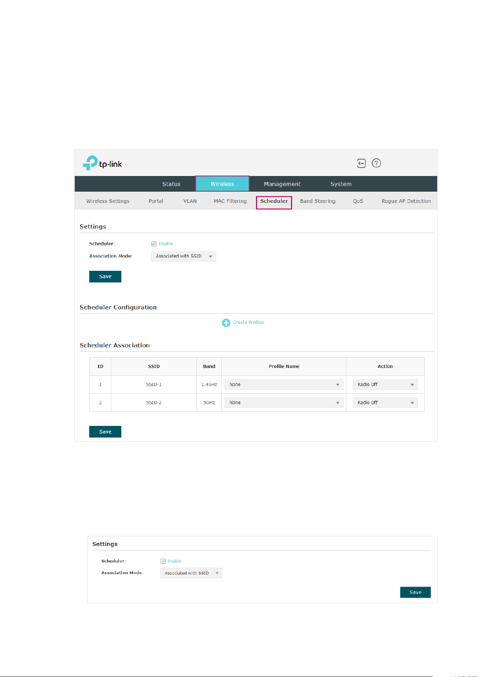The image size is (479, 677).
Task: Open the help question mark icon
Action: tap(376, 163)
